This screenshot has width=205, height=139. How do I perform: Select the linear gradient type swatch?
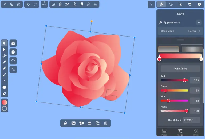(x=168, y=49)
